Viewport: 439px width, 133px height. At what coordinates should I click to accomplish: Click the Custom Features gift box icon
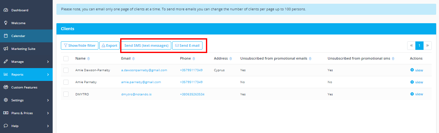click(6, 87)
